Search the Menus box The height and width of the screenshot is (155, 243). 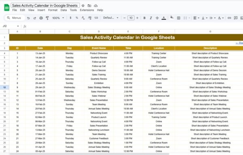coord(15,18)
